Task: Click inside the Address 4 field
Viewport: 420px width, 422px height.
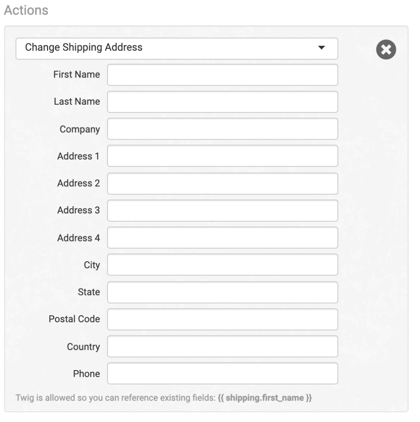Action: [x=222, y=238]
